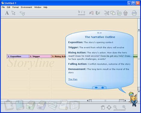Select the arrow pointer tool

pyautogui.click(x=14, y=13)
